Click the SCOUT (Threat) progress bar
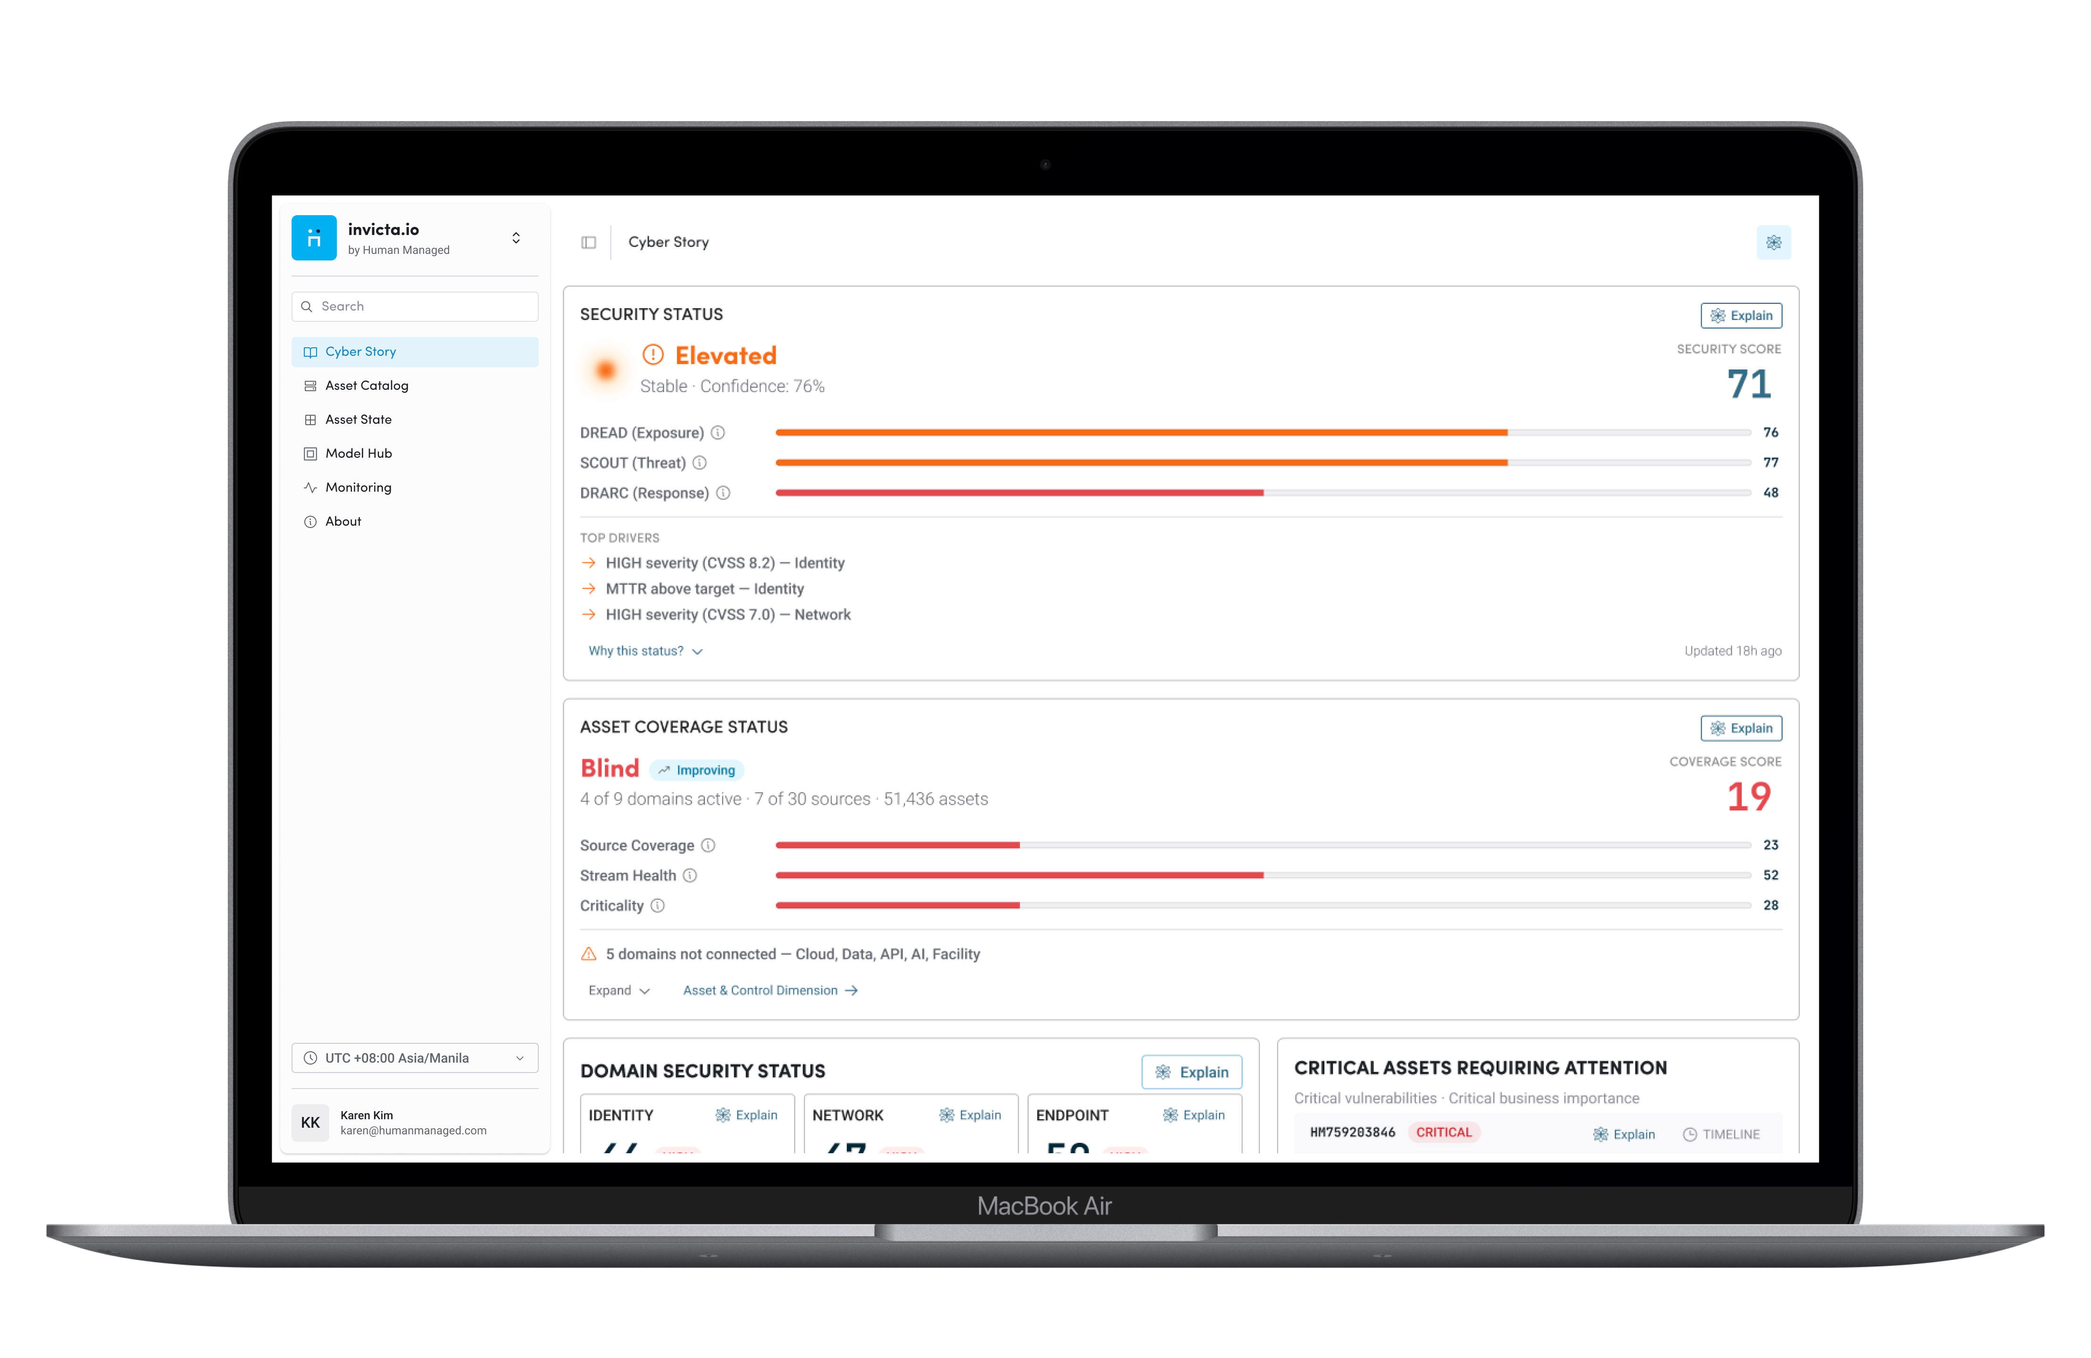The width and height of the screenshot is (2091, 1358). pos(1263,462)
